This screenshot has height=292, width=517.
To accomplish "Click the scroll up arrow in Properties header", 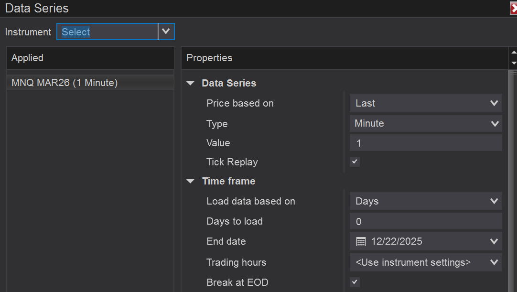I will point(514,53).
